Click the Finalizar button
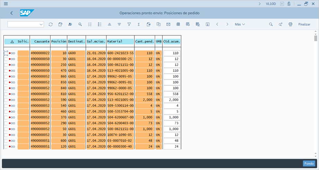 304,25
